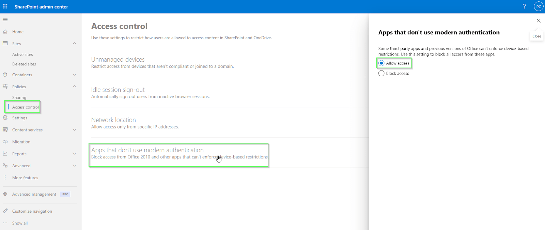Click the Show all ellipsis icon

5,223
